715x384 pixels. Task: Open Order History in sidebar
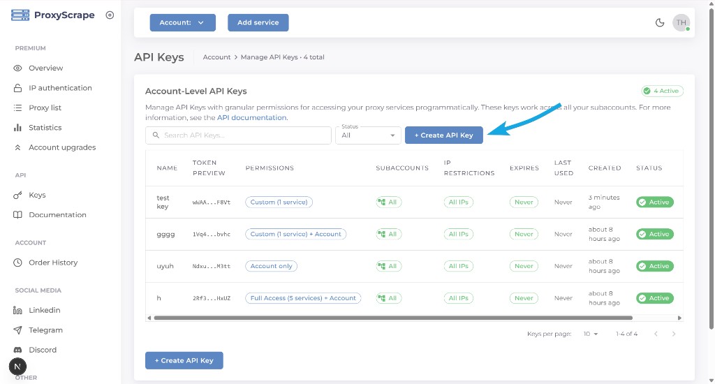pyautogui.click(x=53, y=263)
